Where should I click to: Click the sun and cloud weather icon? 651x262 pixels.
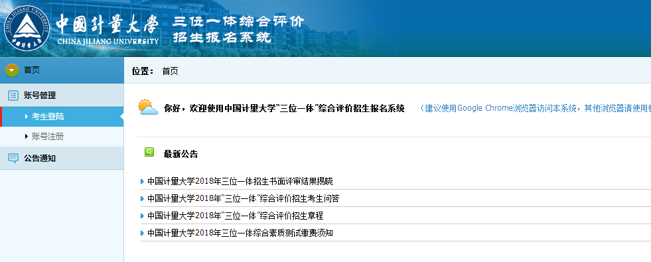(148, 107)
